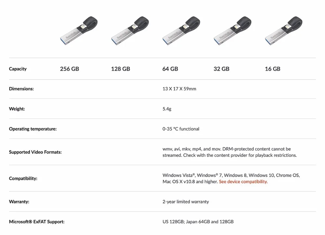
Task: Click the Compatibility row label
Action: point(23,179)
